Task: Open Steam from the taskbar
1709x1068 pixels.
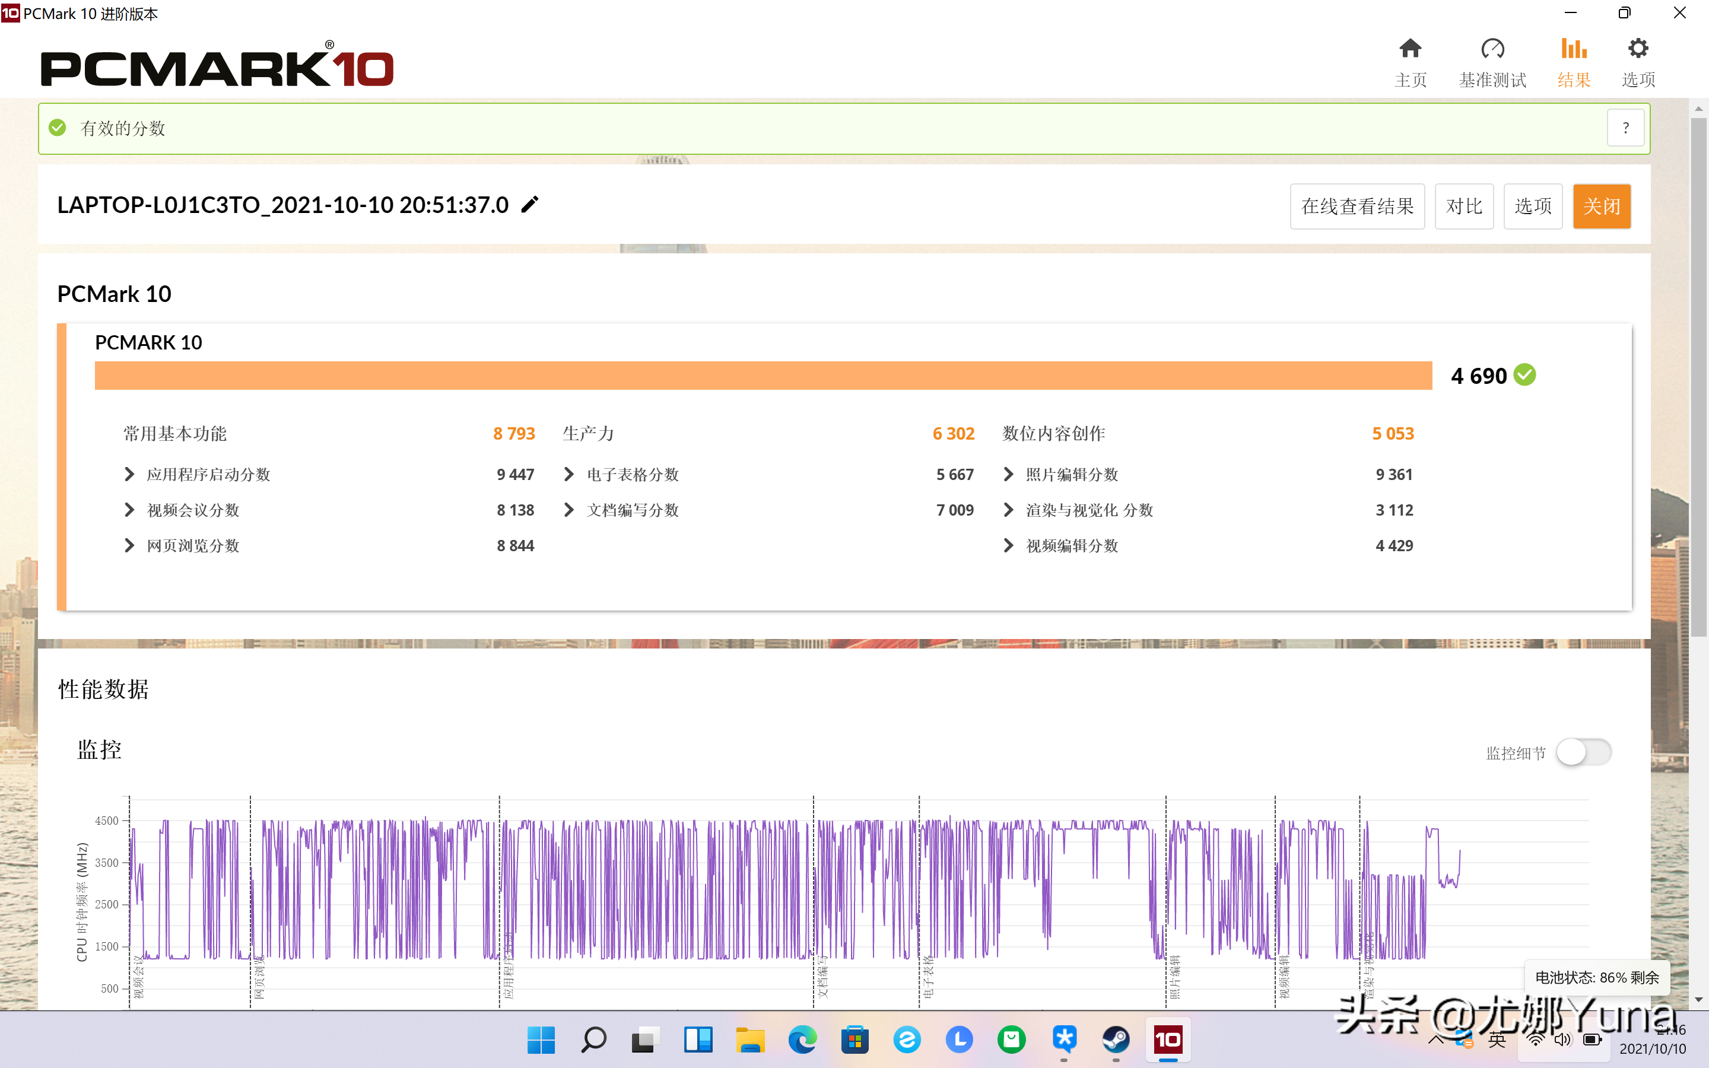Action: click(1116, 1039)
